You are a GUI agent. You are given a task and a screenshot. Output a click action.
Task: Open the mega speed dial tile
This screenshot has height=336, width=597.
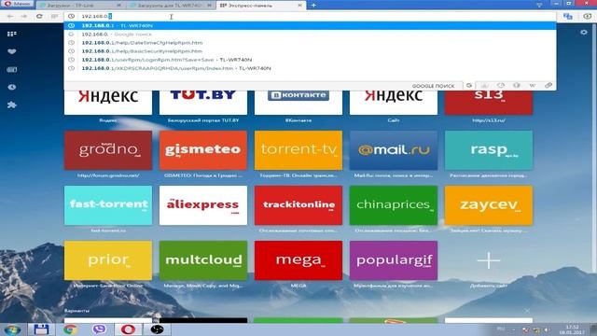(298, 260)
